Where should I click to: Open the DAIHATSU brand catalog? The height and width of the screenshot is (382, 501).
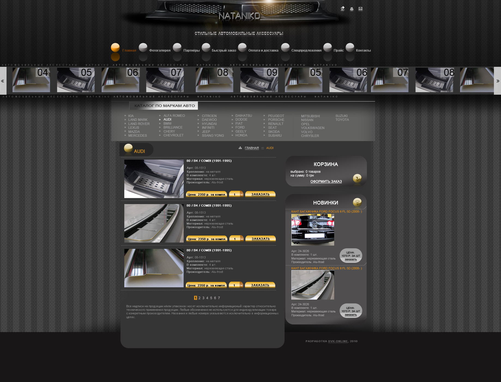pos(244,116)
